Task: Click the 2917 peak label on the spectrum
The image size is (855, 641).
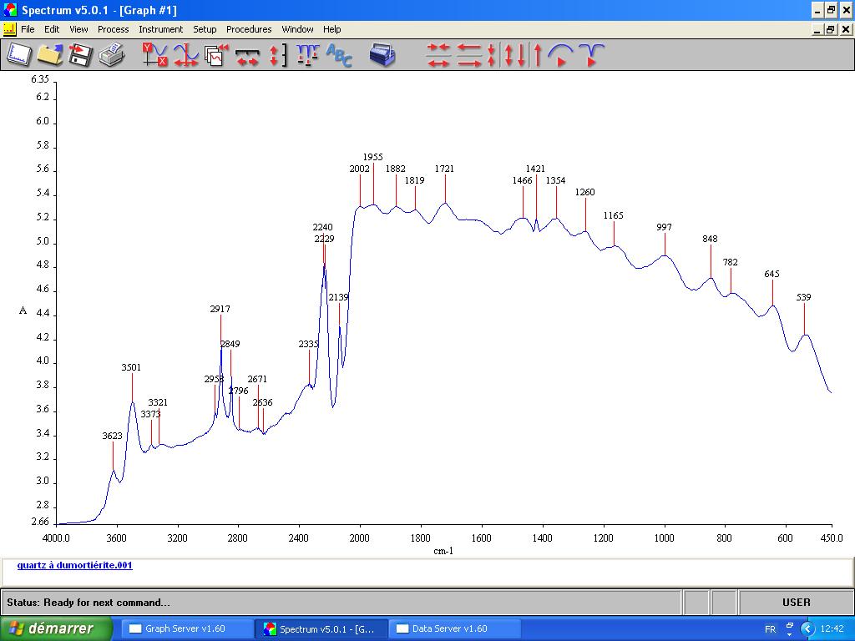Action: coord(220,309)
